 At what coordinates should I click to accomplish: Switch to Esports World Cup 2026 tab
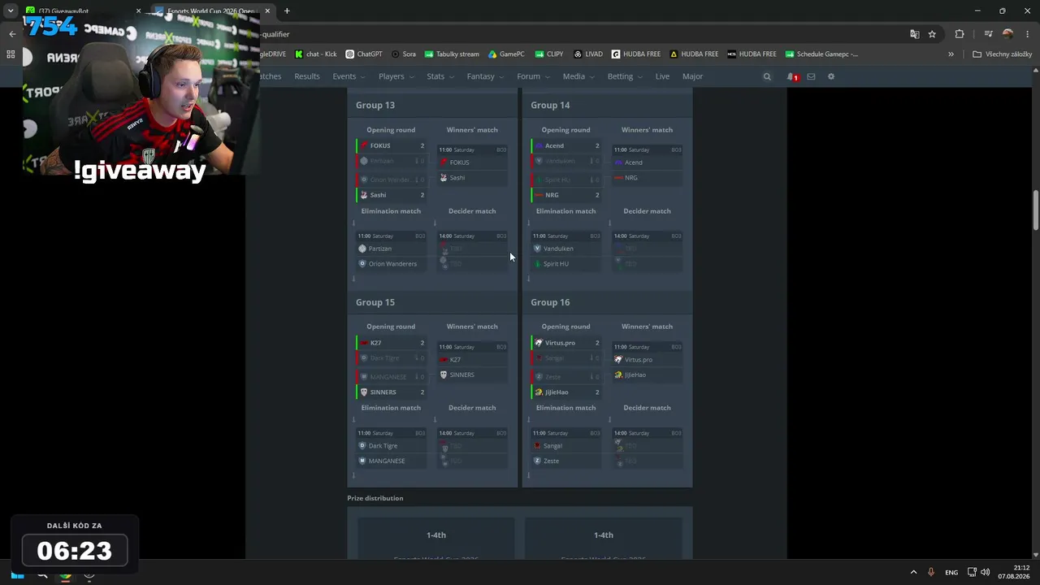point(214,11)
